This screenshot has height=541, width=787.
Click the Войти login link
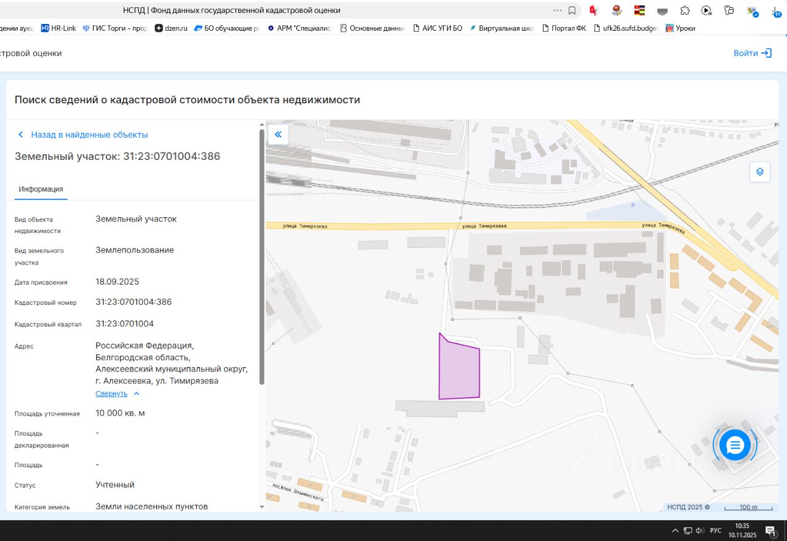[x=746, y=53]
